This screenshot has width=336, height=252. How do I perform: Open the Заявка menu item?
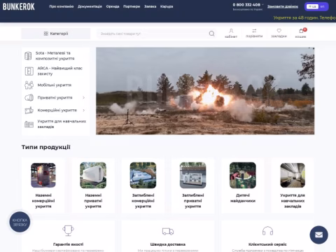150,6
